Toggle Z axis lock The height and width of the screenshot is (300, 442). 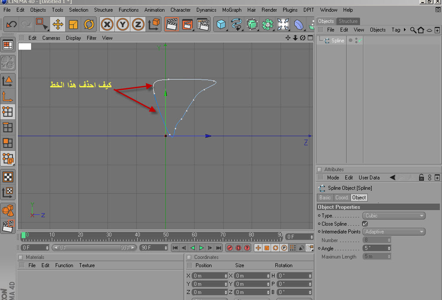point(138,25)
